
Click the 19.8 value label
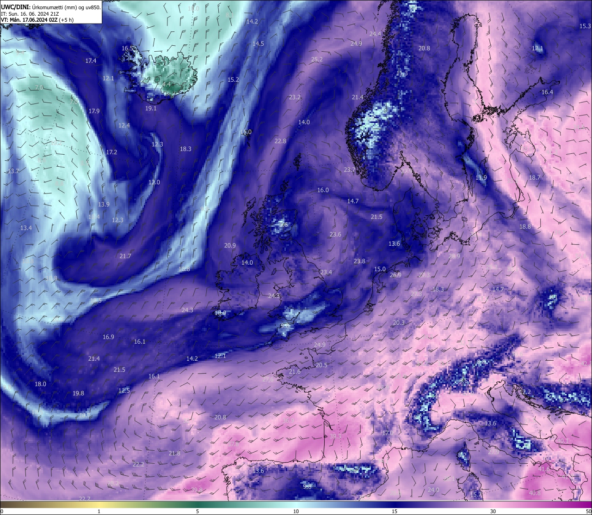click(x=78, y=393)
